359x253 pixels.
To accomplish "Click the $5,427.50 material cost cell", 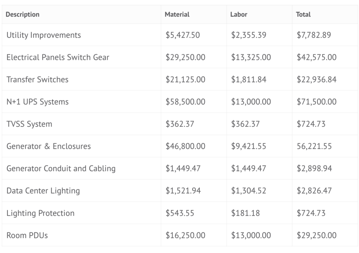I will 183,35.
